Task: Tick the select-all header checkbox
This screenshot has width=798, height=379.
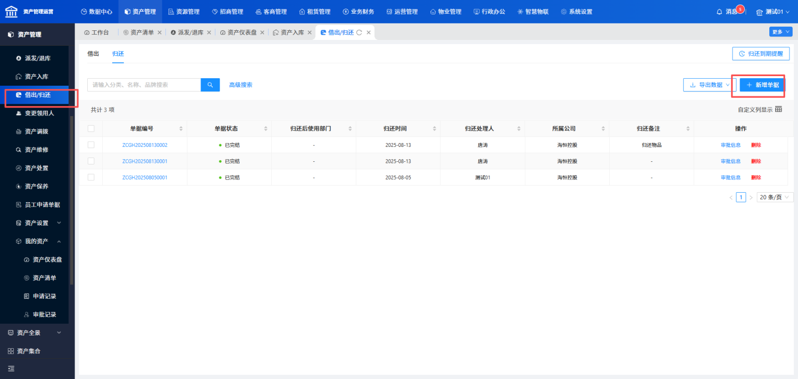Action: pyautogui.click(x=91, y=129)
